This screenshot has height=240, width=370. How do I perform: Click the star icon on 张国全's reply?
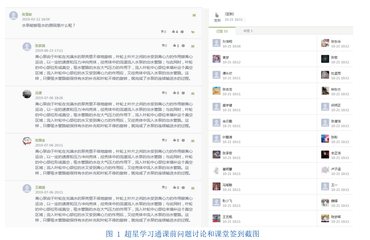point(163,140)
